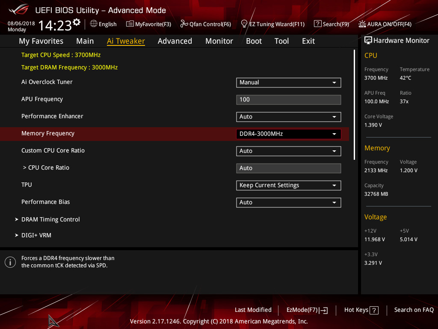Image resolution: width=438 pixels, height=329 pixels.
Task: Click the +12V 11.968 V reading
Action: point(375,239)
